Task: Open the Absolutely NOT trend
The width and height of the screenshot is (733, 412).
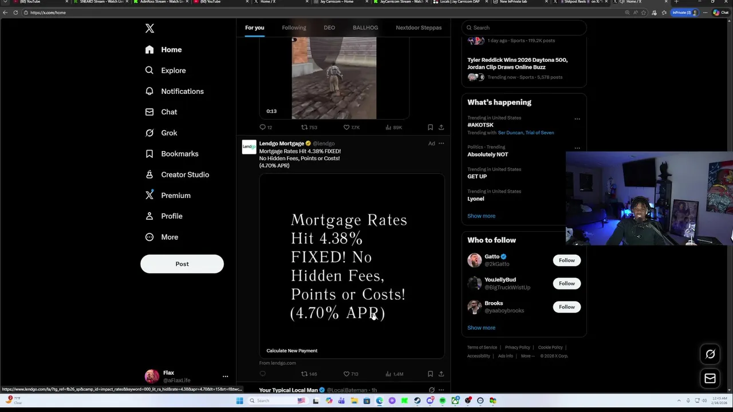Action: point(487,154)
